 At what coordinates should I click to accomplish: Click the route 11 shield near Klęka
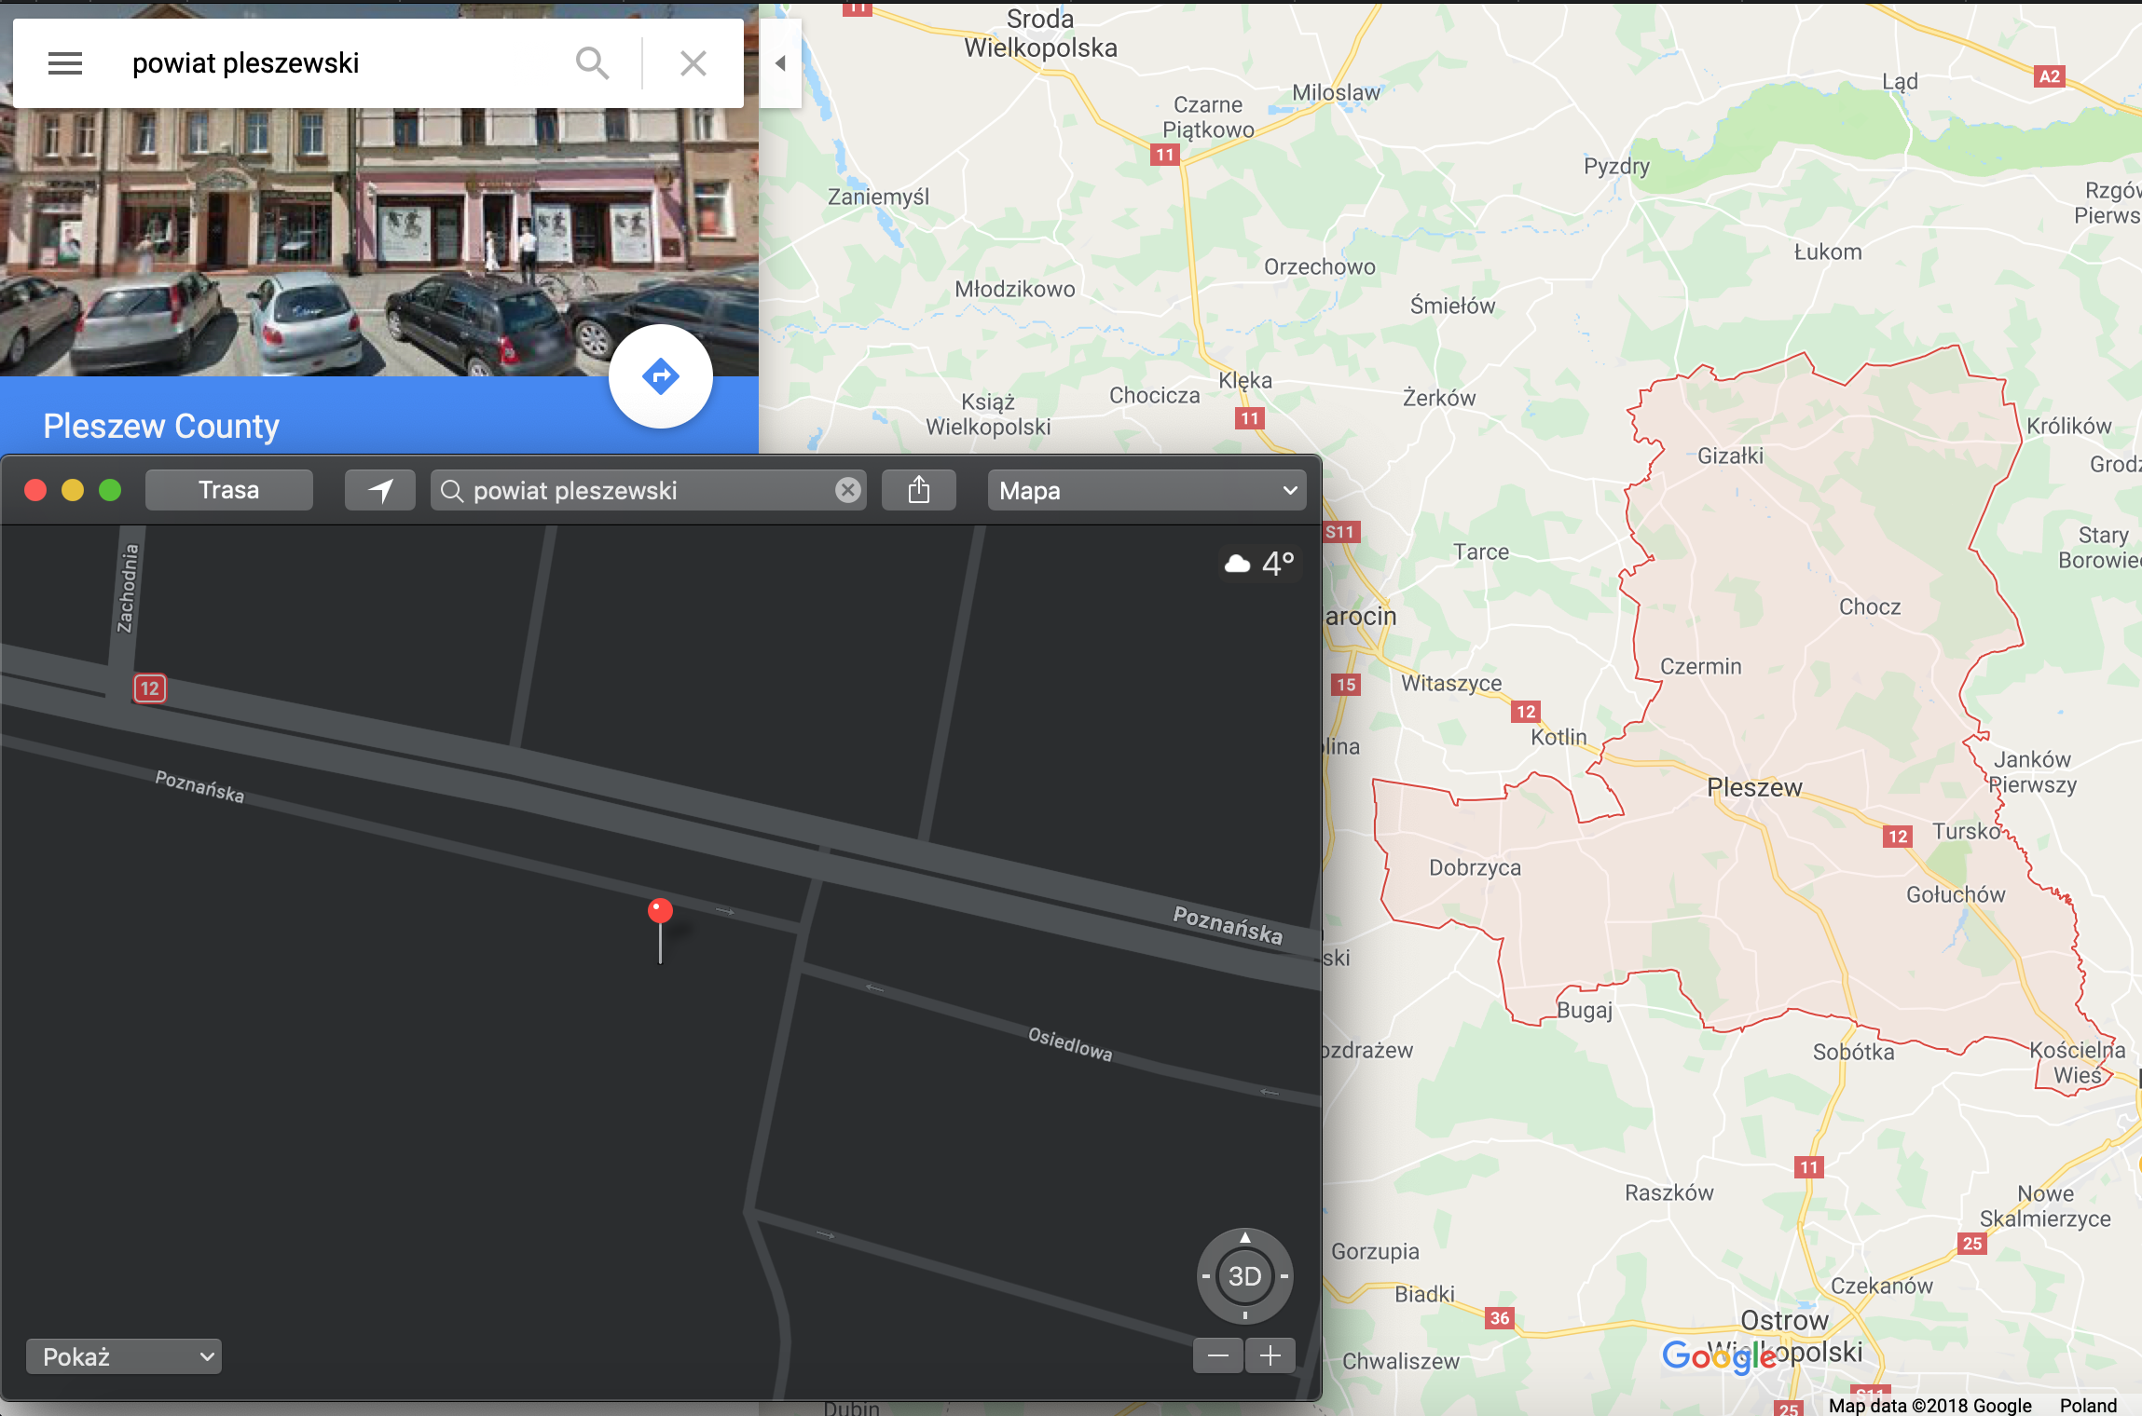[x=1250, y=417]
